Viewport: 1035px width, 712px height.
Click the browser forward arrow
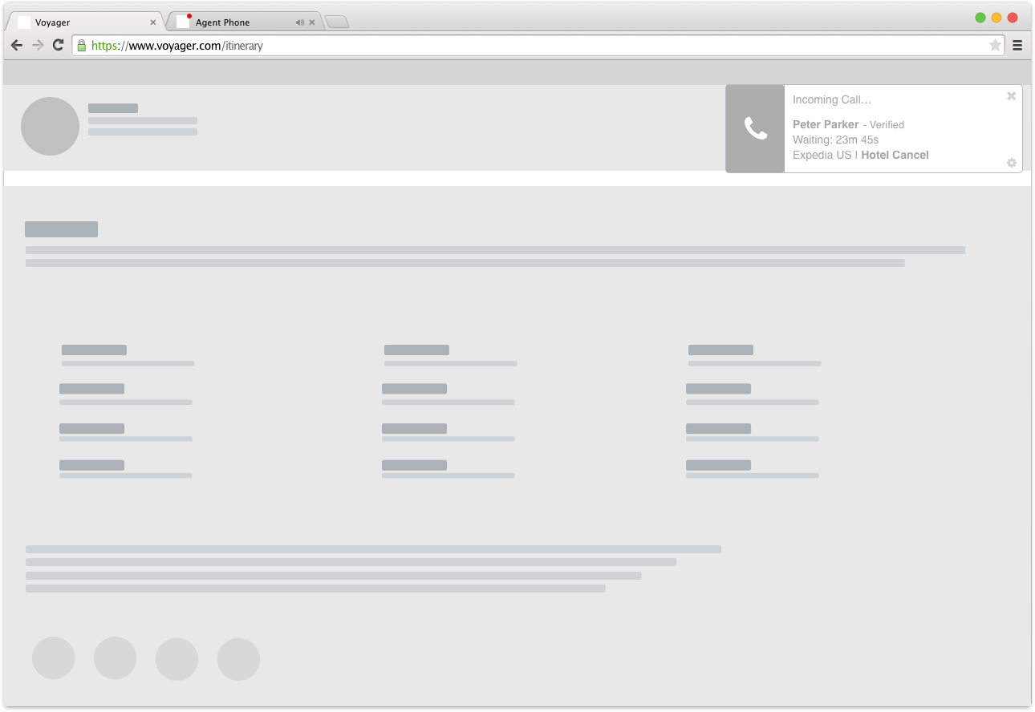[x=38, y=46]
